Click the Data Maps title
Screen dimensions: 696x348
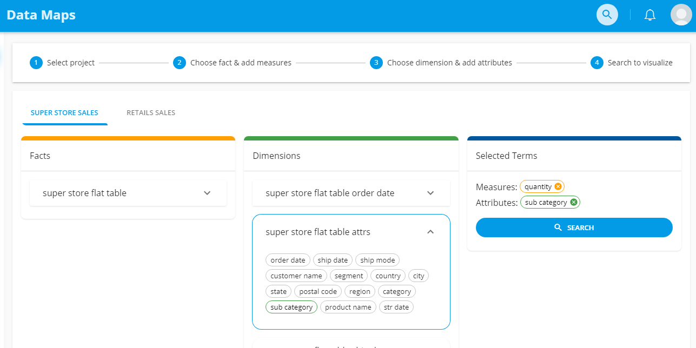tap(41, 15)
